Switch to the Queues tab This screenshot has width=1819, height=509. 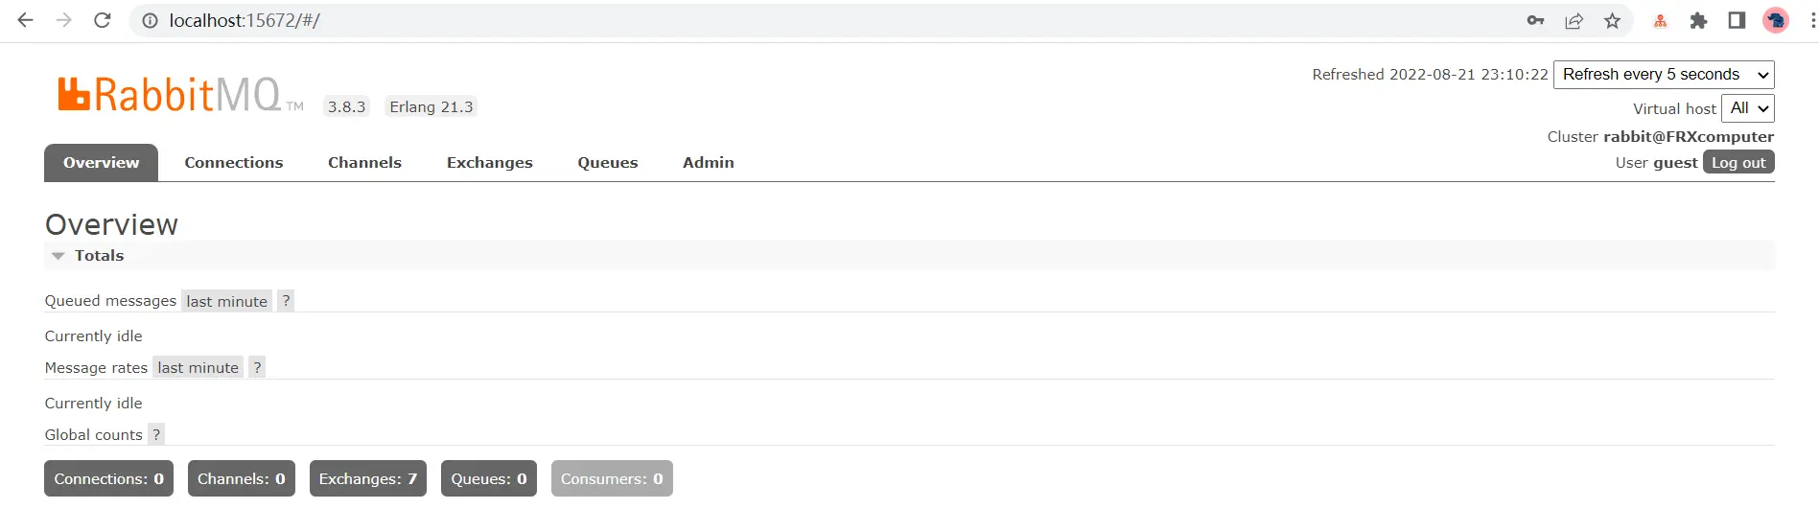pos(608,163)
